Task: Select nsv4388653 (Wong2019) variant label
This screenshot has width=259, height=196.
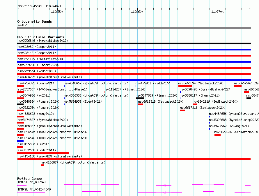Action: click(36, 114)
